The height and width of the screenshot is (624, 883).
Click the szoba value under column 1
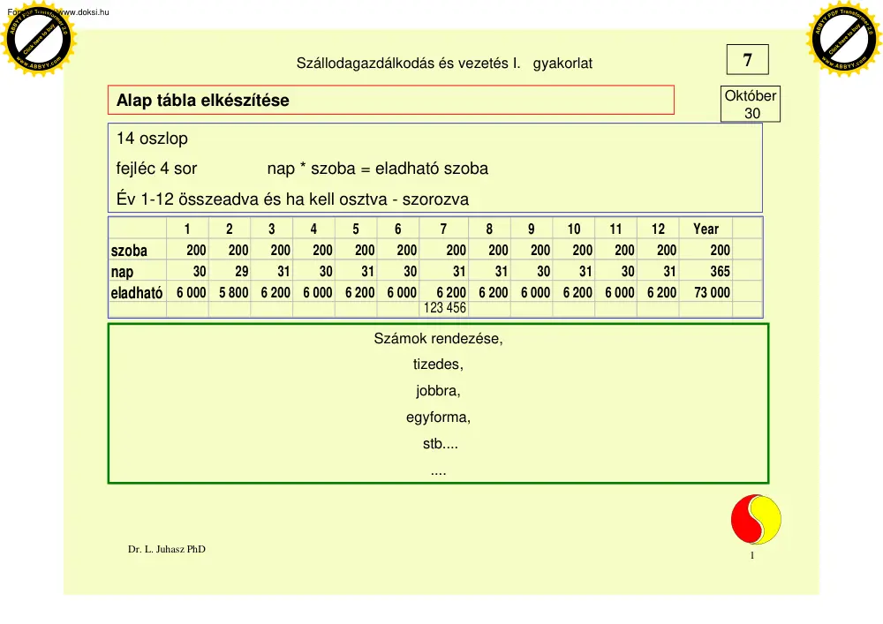click(x=196, y=250)
